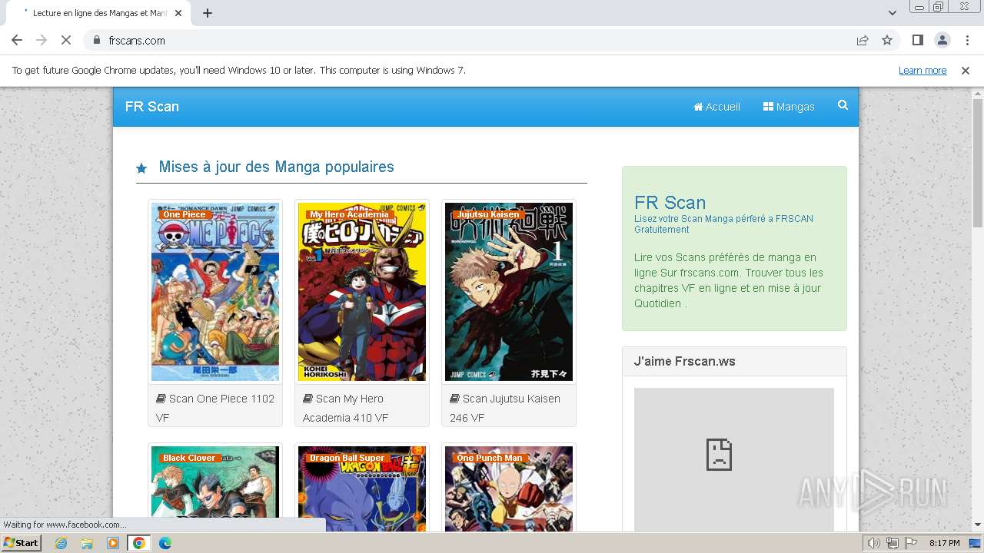Click the Dragon Ball Super orange label
Image resolution: width=984 pixels, height=553 pixels.
point(347,458)
